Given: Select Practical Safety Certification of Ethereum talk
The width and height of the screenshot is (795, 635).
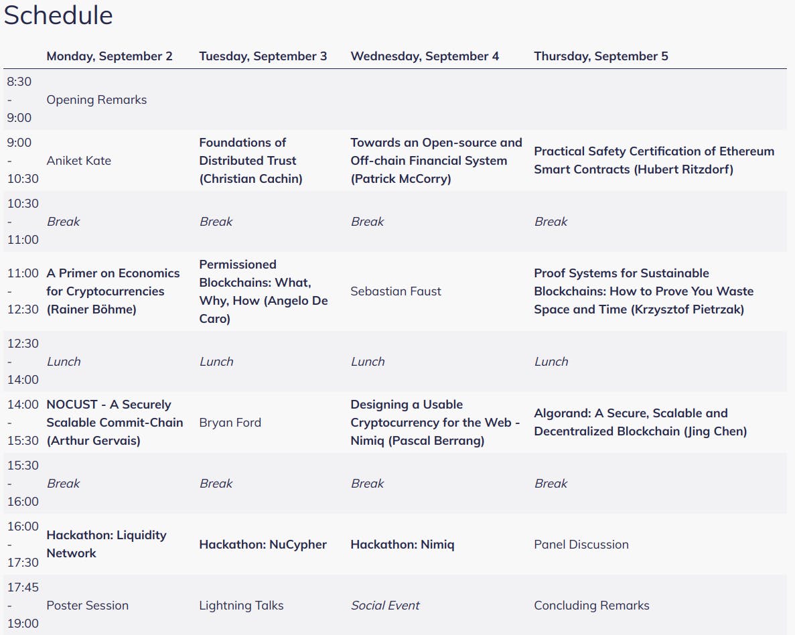Looking at the screenshot, I should pyautogui.click(x=654, y=160).
